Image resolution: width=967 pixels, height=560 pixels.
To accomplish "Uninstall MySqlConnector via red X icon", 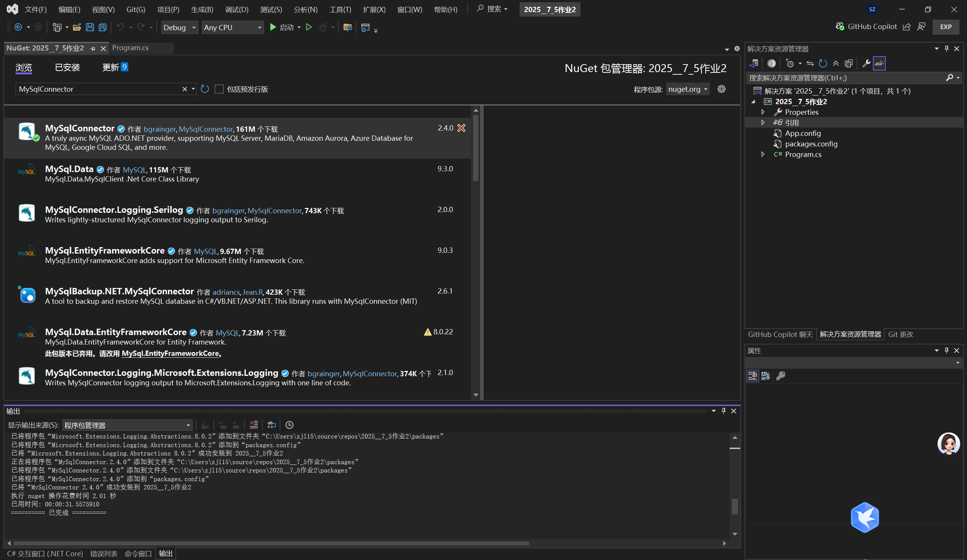I will coord(461,128).
